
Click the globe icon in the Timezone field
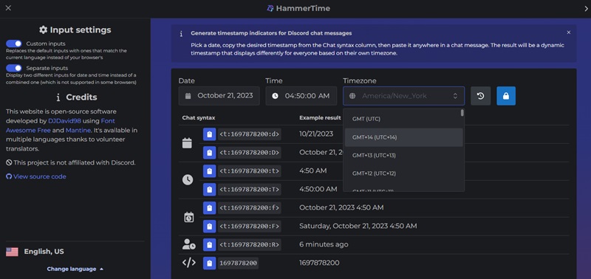click(x=352, y=96)
